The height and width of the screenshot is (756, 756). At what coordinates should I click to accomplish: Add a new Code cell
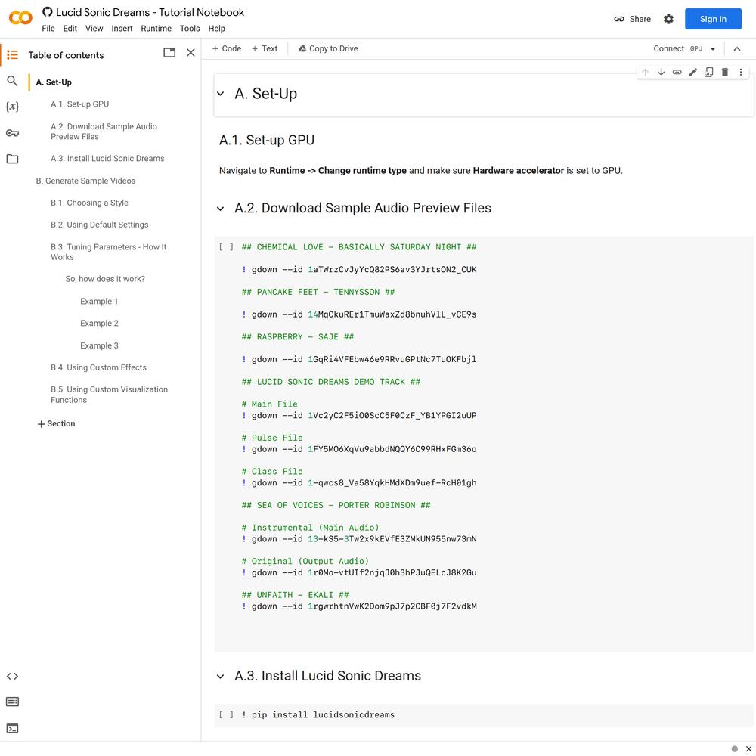227,48
